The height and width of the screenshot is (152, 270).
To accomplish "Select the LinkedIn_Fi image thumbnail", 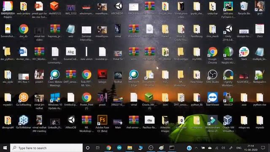I will coord(55,122).
